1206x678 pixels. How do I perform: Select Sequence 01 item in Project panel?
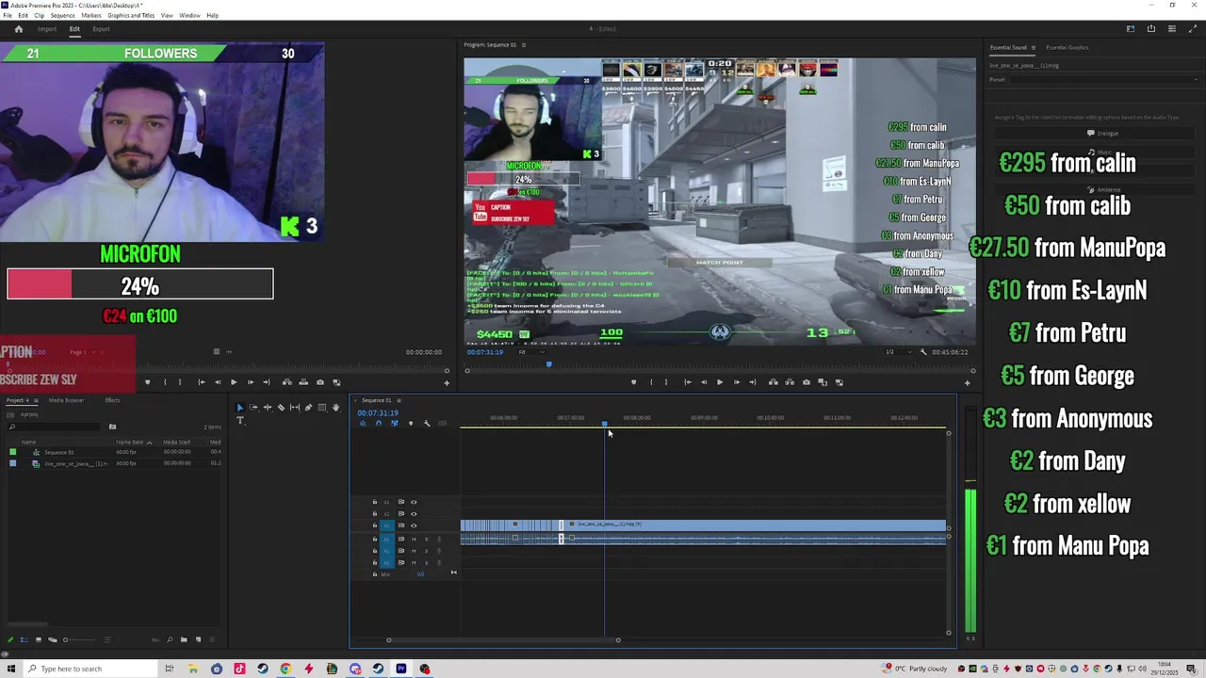[58, 452]
